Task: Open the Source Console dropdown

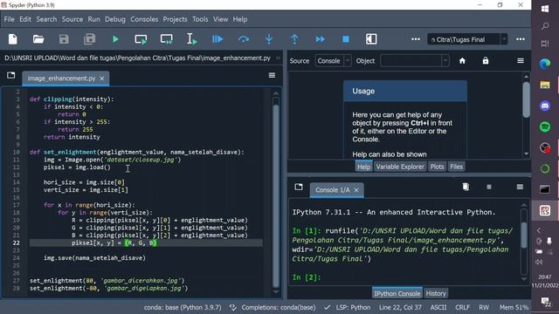Action: click(334, 61)
